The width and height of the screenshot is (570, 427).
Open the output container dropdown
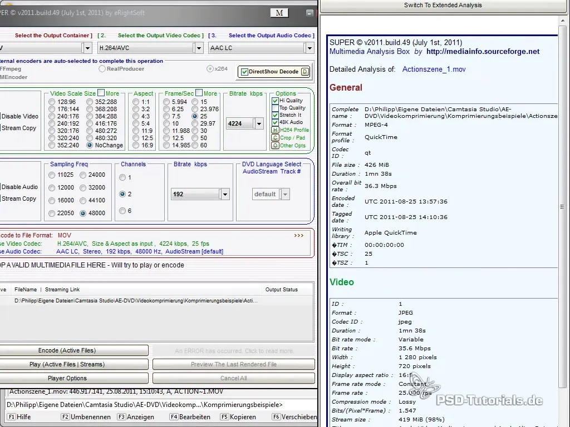[x=87, y=48]
